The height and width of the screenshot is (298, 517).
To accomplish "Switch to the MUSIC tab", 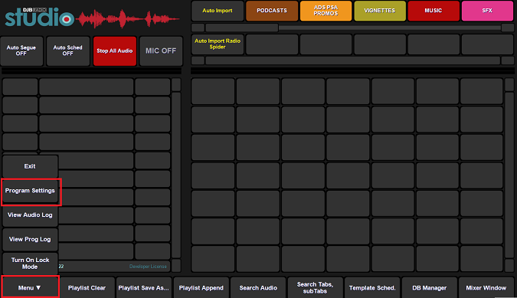I will point(434,11).
